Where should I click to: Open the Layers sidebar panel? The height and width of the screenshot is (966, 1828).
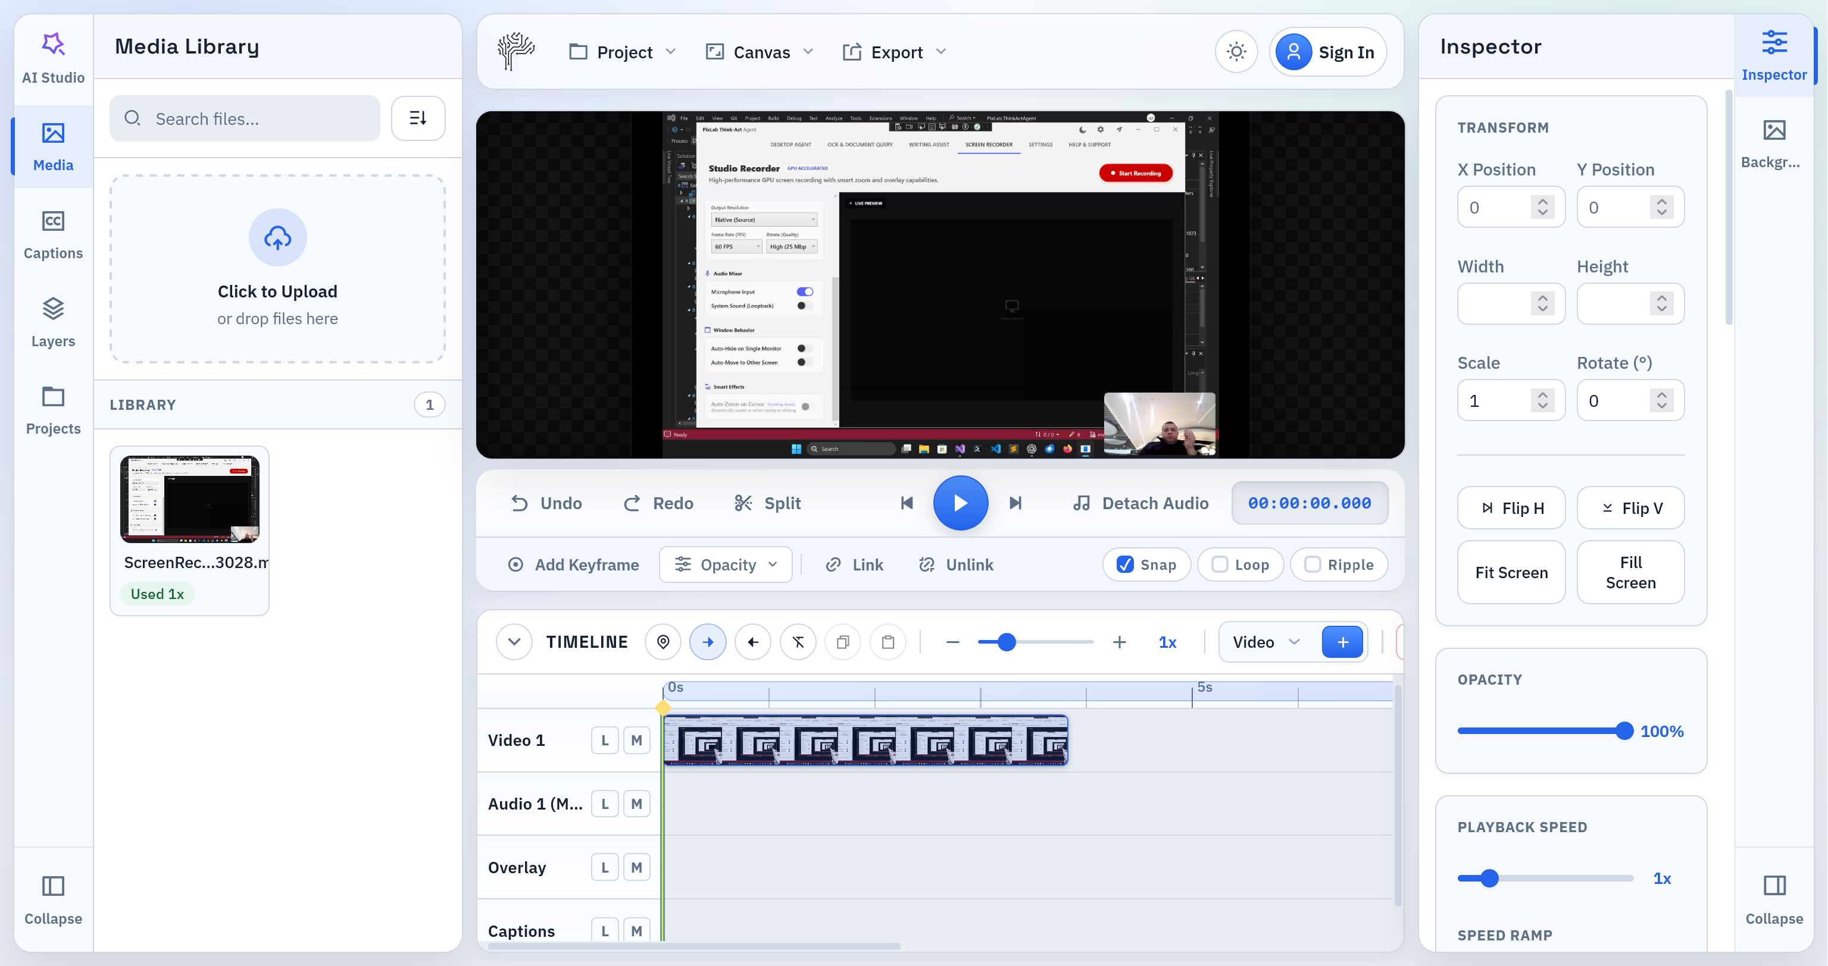(53, 323)
